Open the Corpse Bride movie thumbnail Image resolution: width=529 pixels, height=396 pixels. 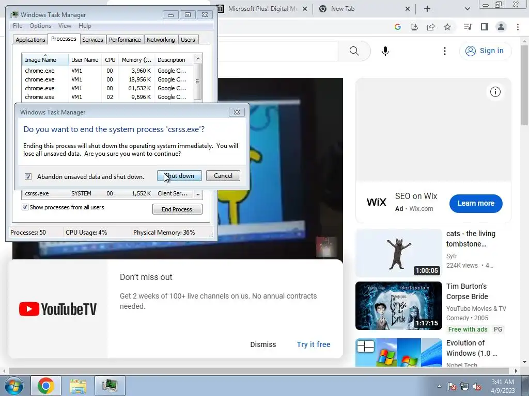tap(398, 306)
